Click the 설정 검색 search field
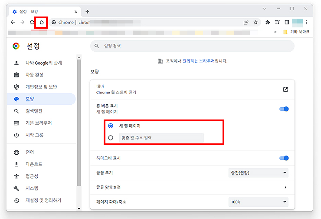The height and width of the screenshot is (219, 321). tap(192, 46)
